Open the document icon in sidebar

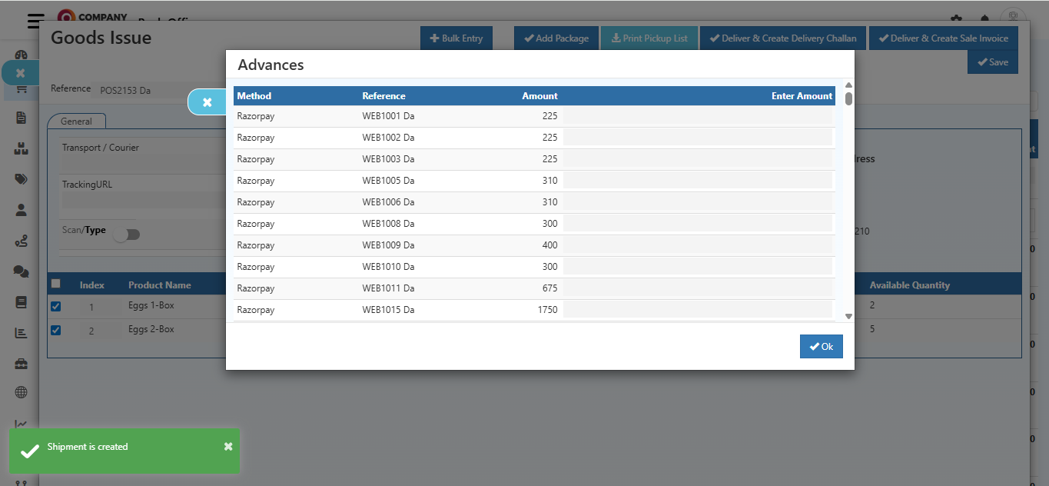22,118
